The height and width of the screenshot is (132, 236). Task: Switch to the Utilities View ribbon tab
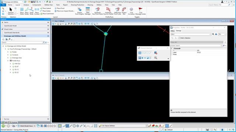pos(49,5)
